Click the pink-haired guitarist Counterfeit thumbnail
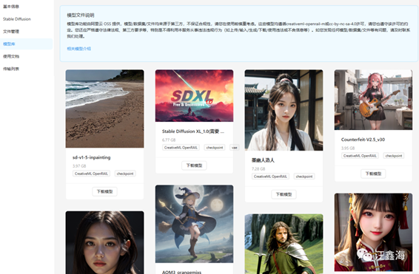 [x=373, y=100]
